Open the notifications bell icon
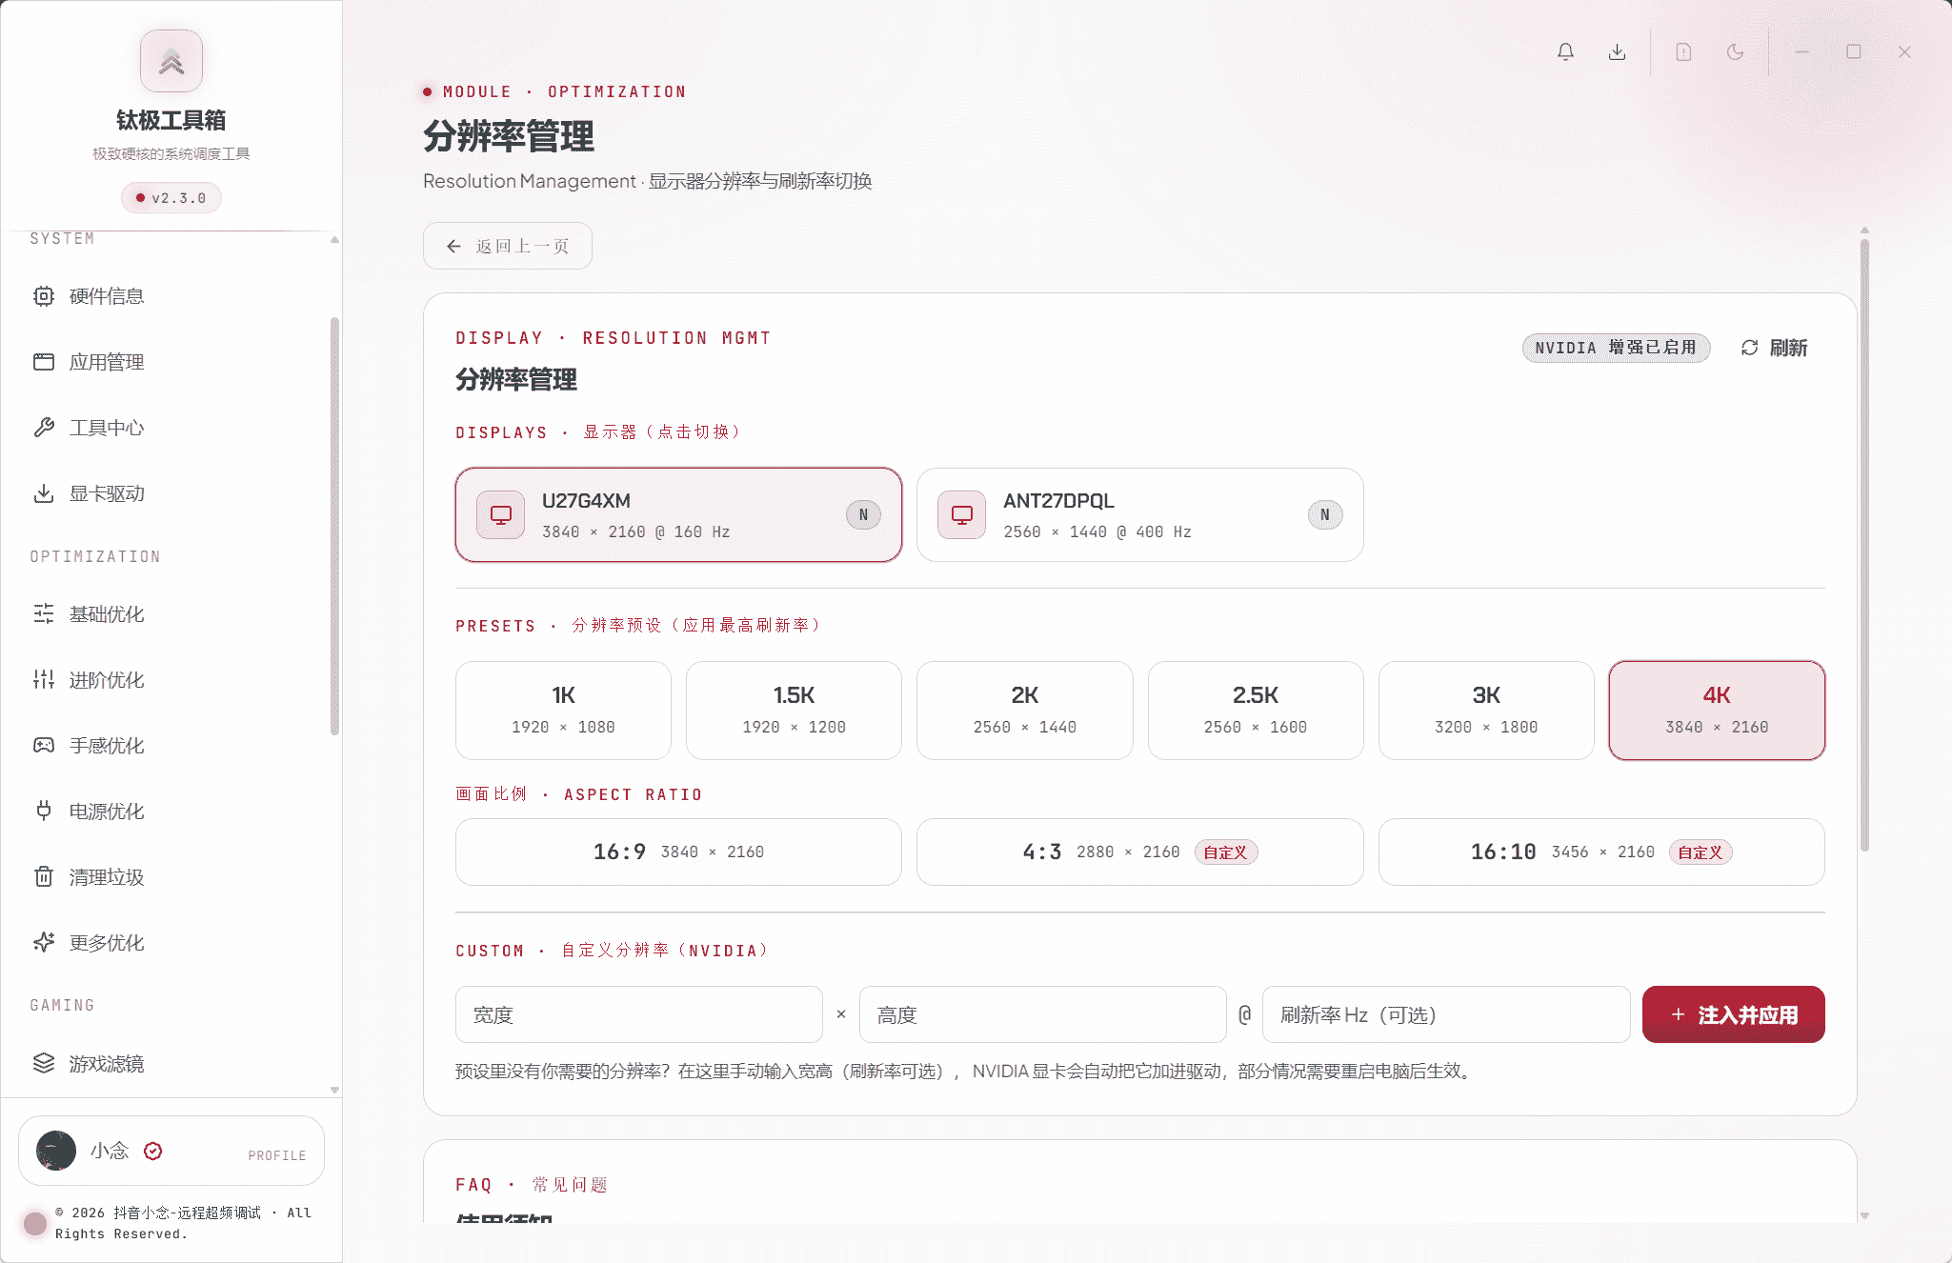 pos(1565,51)
